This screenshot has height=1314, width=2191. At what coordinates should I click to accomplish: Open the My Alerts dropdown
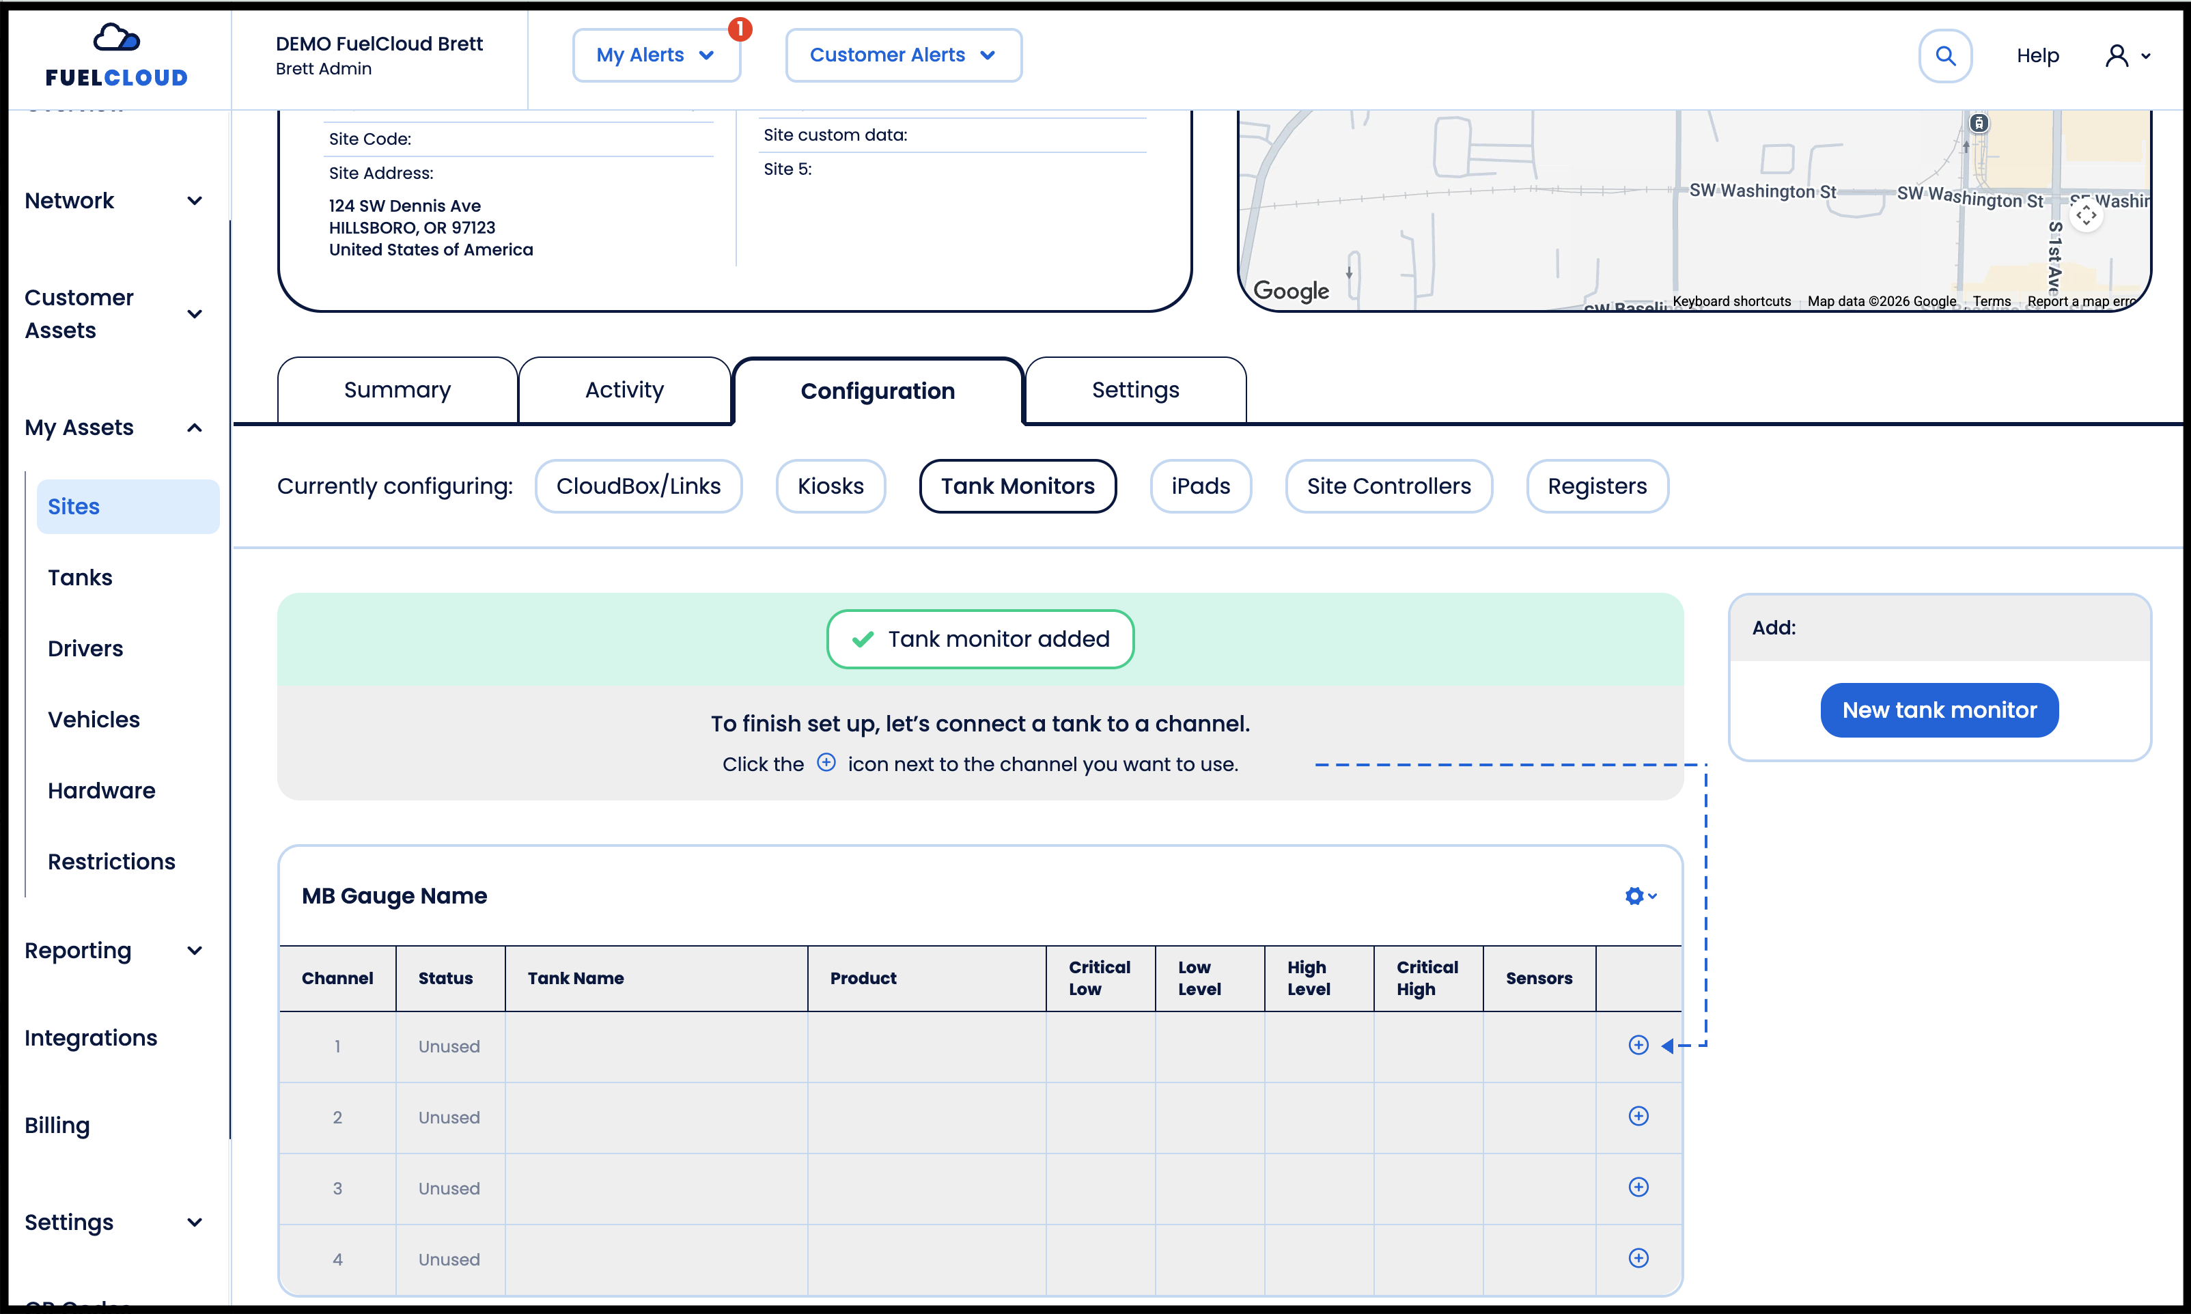click(656, 55)
